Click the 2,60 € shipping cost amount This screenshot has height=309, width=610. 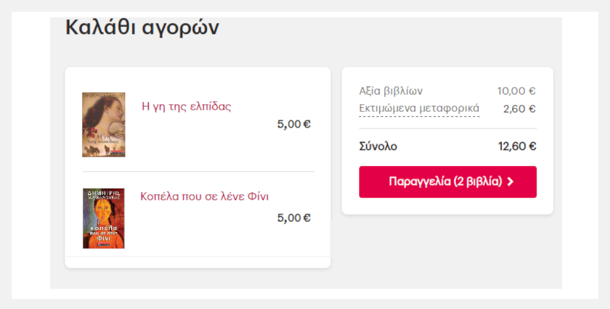coord(520,109)
